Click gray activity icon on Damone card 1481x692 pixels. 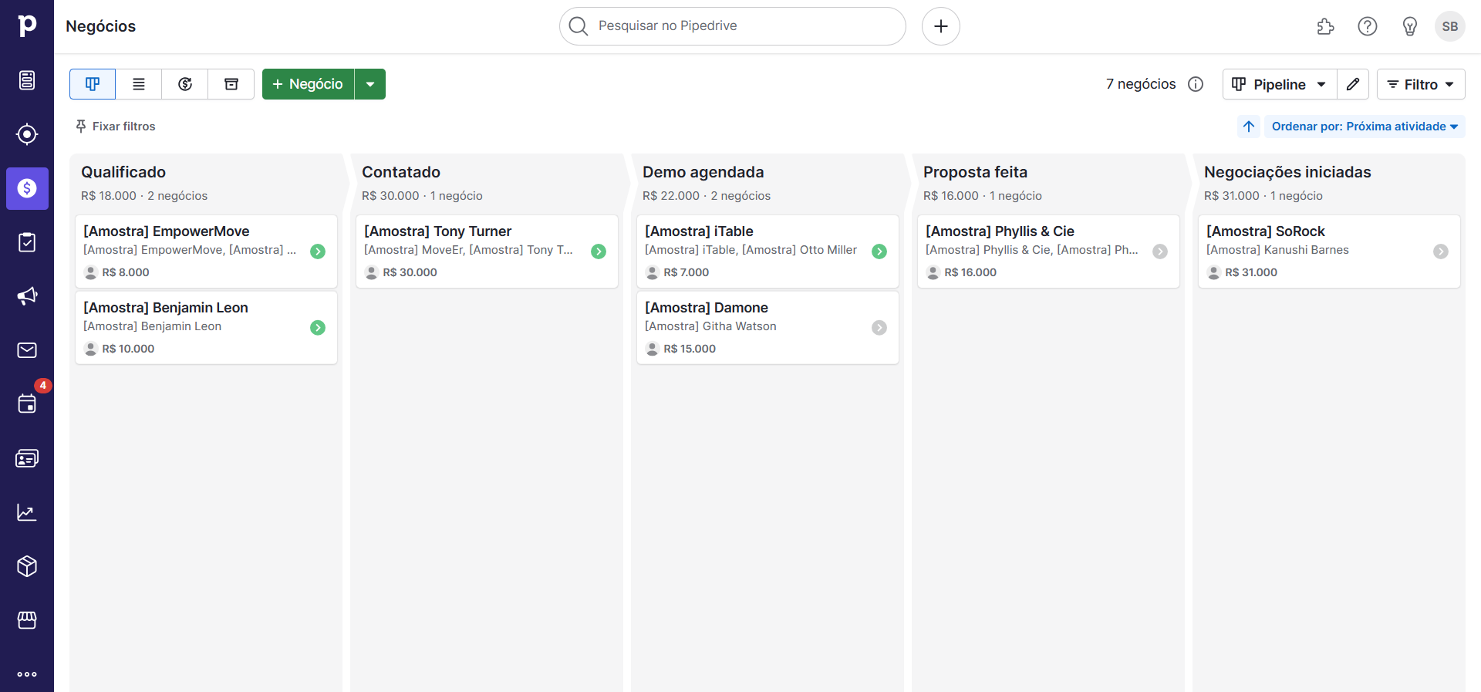(x=879, y=328)
